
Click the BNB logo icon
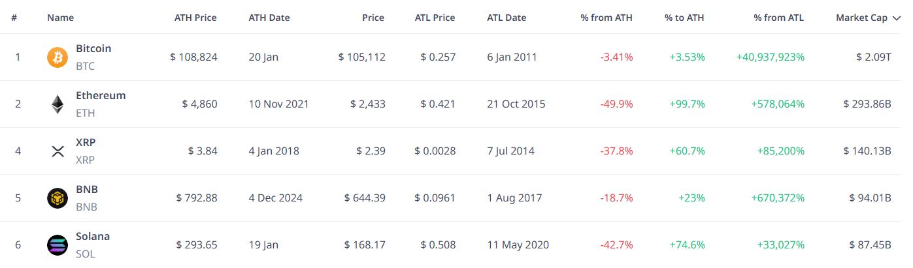pyautogui.click(x=58, y=198)
